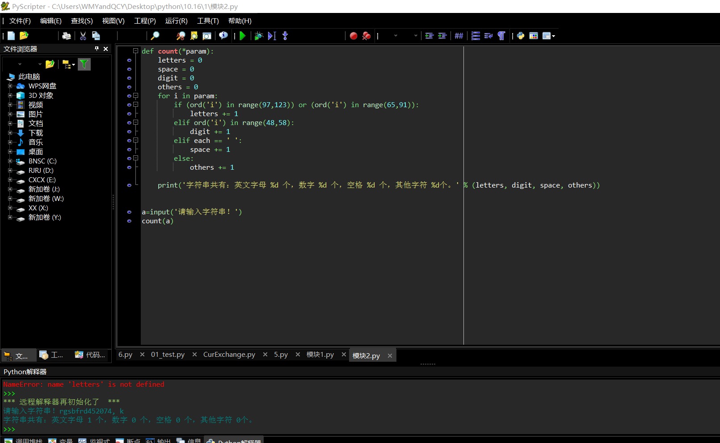Toggle breakpoint on the 'others += 1' line

pos(129,167)
